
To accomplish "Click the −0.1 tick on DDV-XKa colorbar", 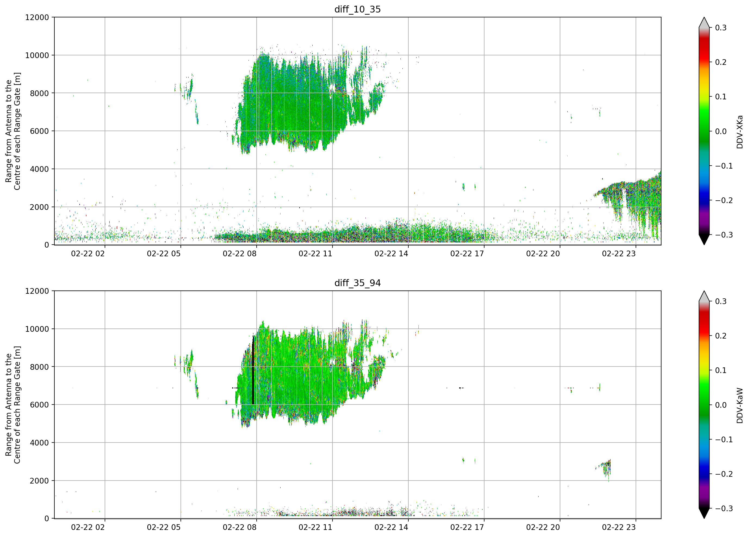I will (724, 166).
